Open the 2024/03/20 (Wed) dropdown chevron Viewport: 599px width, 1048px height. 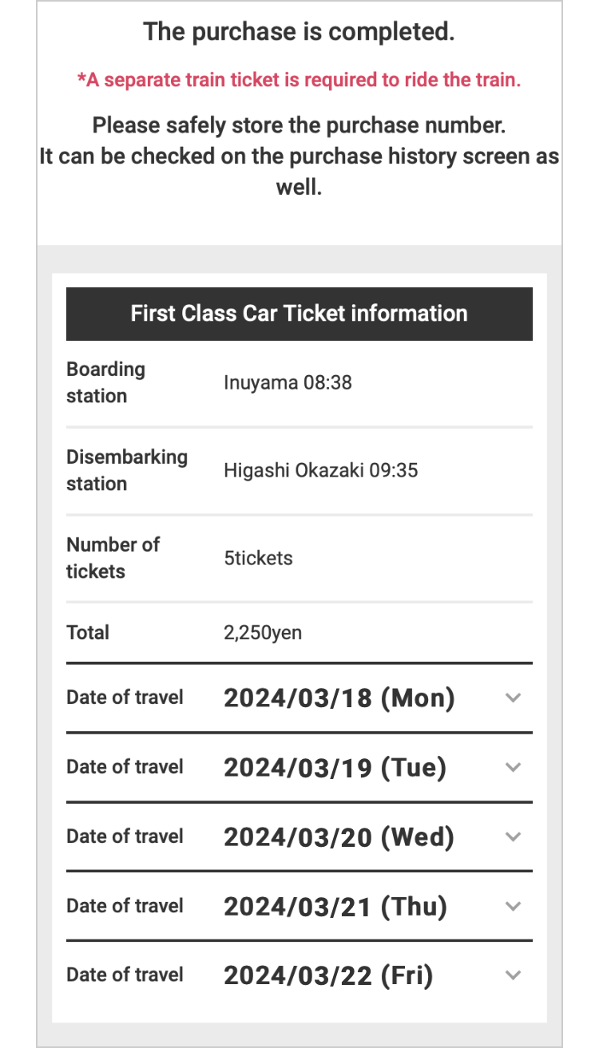pos(514,836)
